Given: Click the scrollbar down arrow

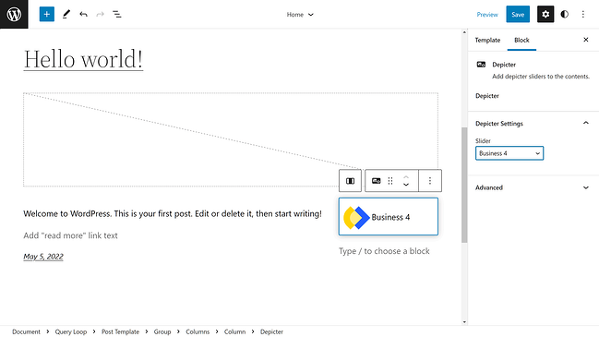Looking at the screenshot, I should coord(464,321).
